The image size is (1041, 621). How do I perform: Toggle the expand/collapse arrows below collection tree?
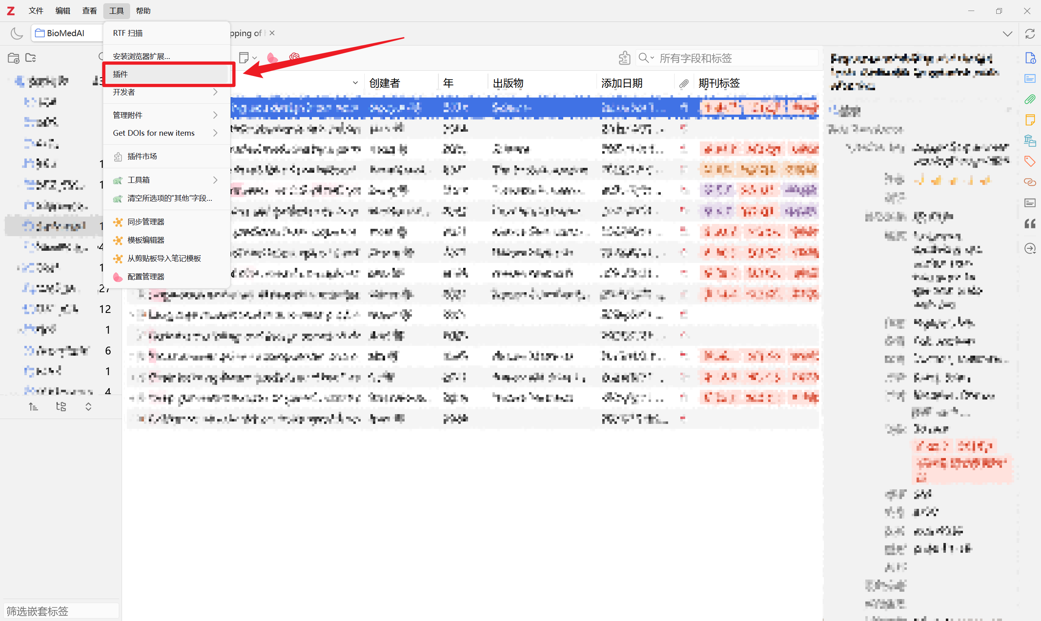click(88, 407)
